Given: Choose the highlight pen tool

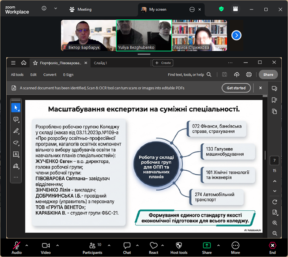Looking at the screenshot, I should click(x=16, y=131).
